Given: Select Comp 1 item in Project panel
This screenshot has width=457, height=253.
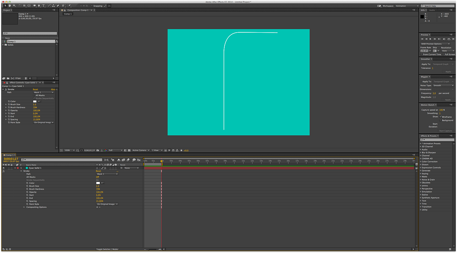Looking at the screenshot, I should (x=29, y=41).
